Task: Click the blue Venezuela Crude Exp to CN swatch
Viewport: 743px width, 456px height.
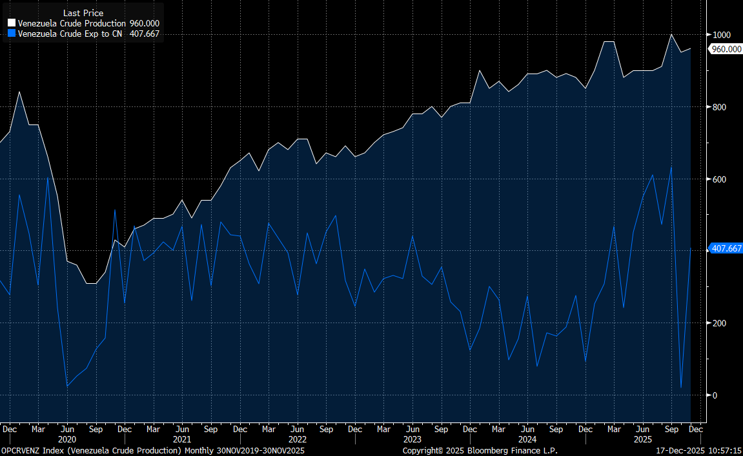Action: (x=12, y=34)
